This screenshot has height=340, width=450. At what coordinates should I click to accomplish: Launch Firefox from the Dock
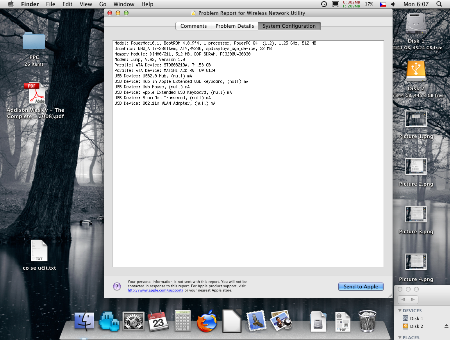click(207, 321)
